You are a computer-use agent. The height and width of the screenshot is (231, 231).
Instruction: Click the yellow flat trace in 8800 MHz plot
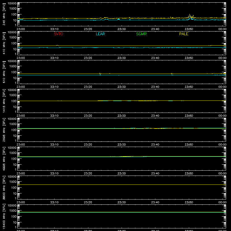coord(122,185)
